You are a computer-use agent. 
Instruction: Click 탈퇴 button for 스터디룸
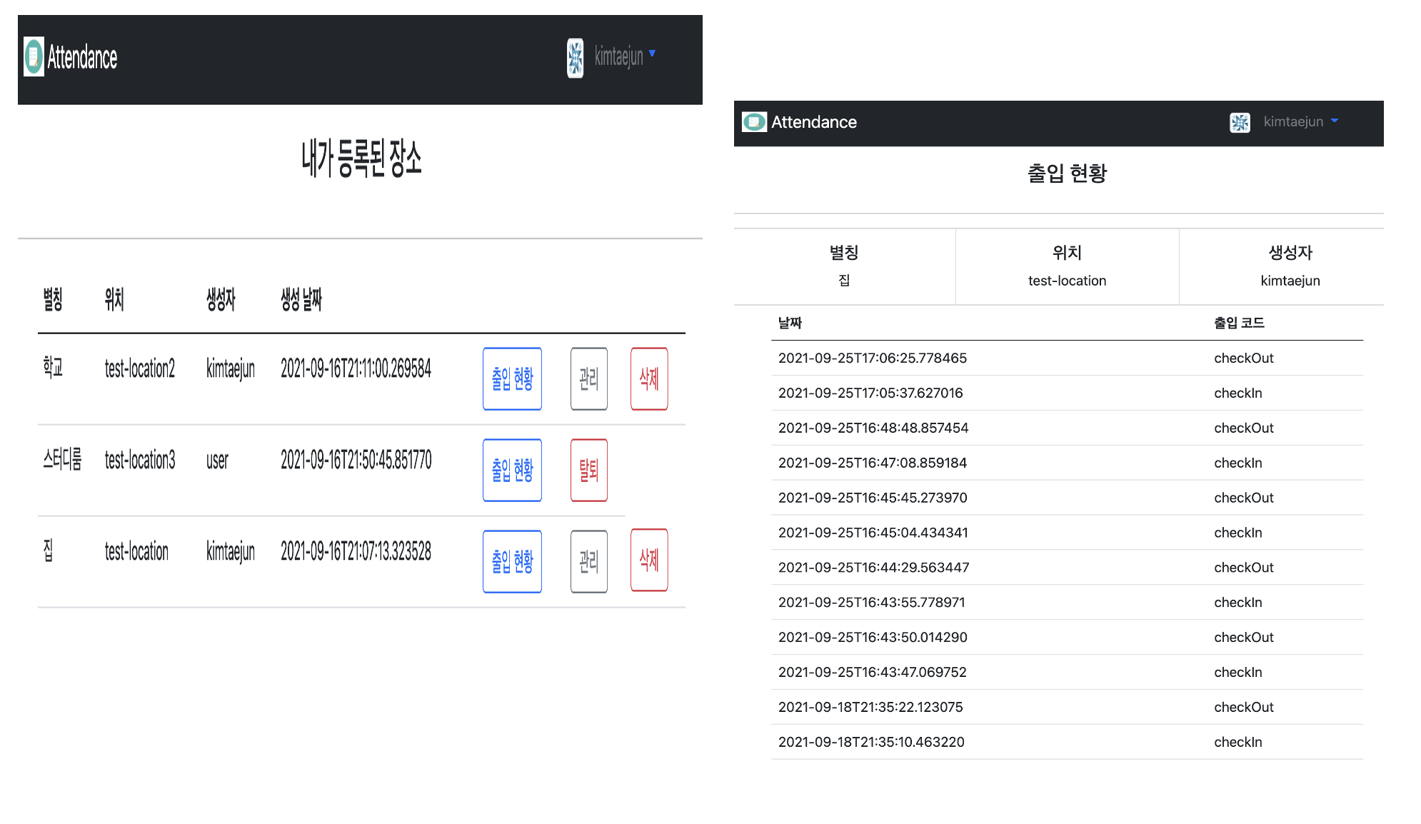[588, 470]
